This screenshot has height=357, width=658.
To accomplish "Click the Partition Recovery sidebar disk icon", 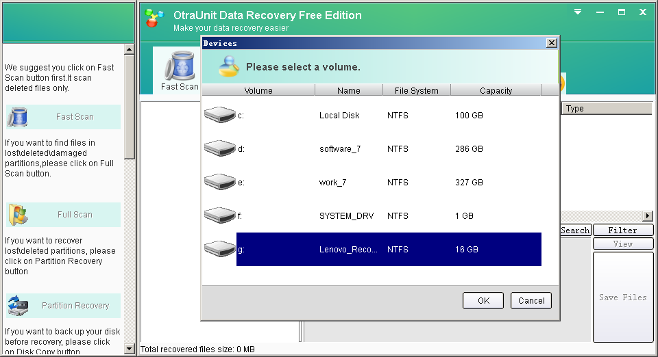I will point(18,306).
